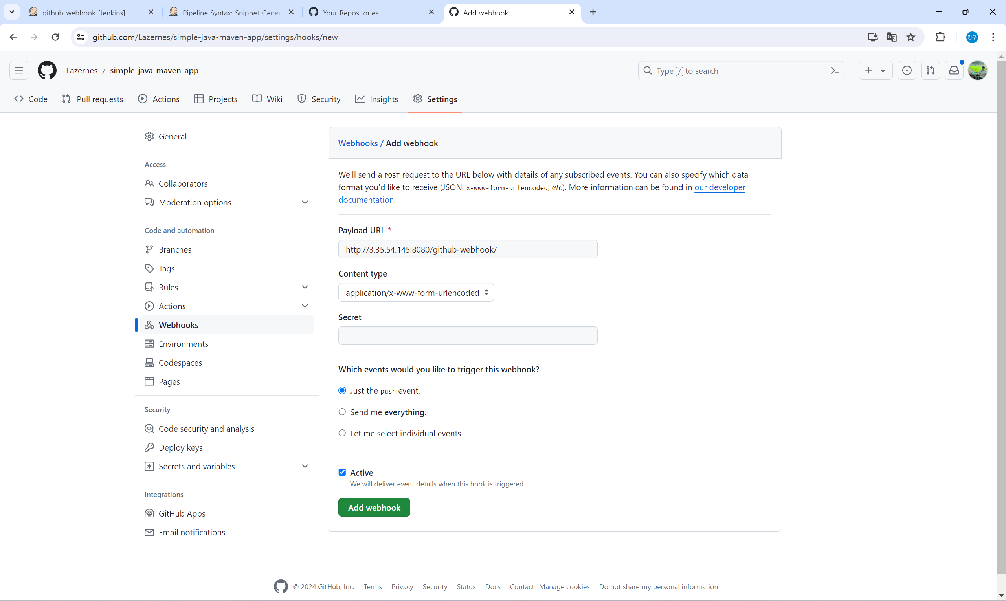1006x601 pixels.
Task: Open Chrome three-dot menu
Action: tap(993, 37)
